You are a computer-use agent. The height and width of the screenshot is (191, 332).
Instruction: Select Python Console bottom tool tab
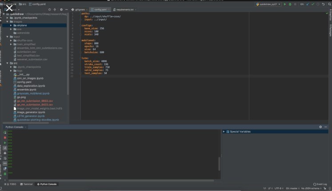point(47,184)
